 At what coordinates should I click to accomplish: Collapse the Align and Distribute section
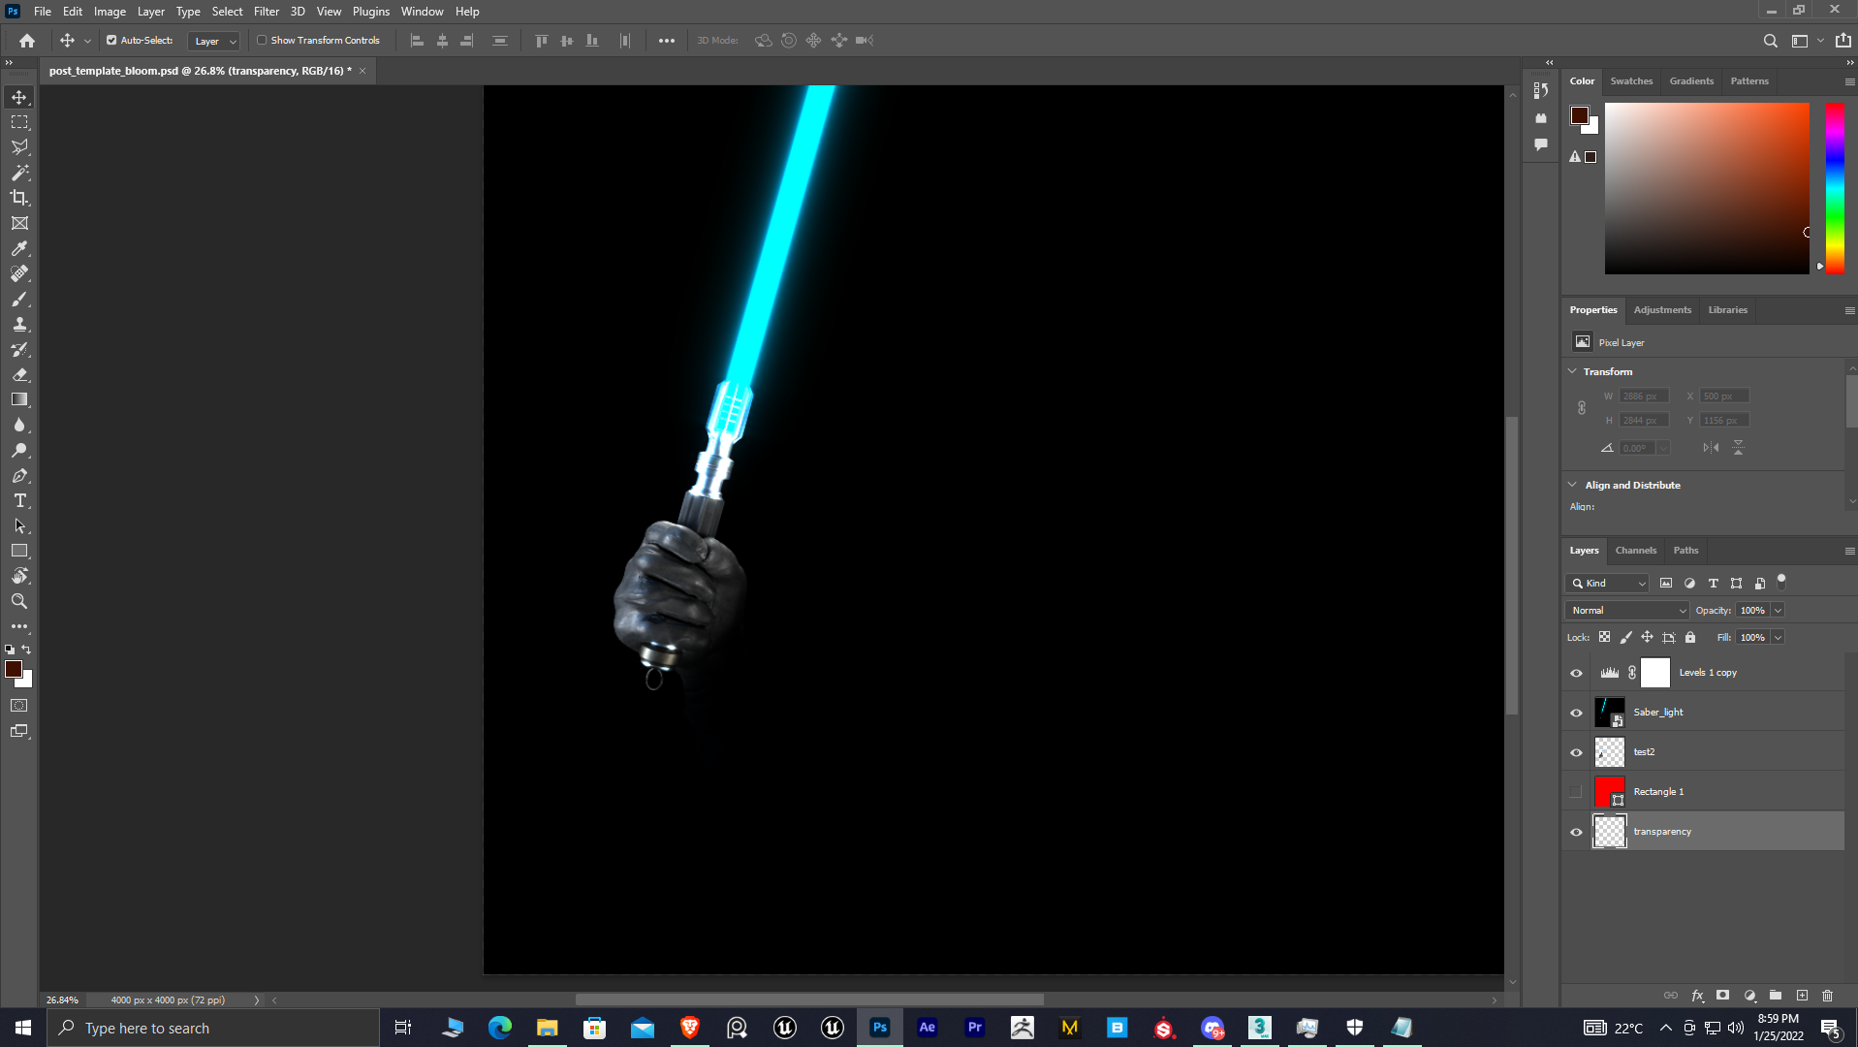tap(1572, 485)
